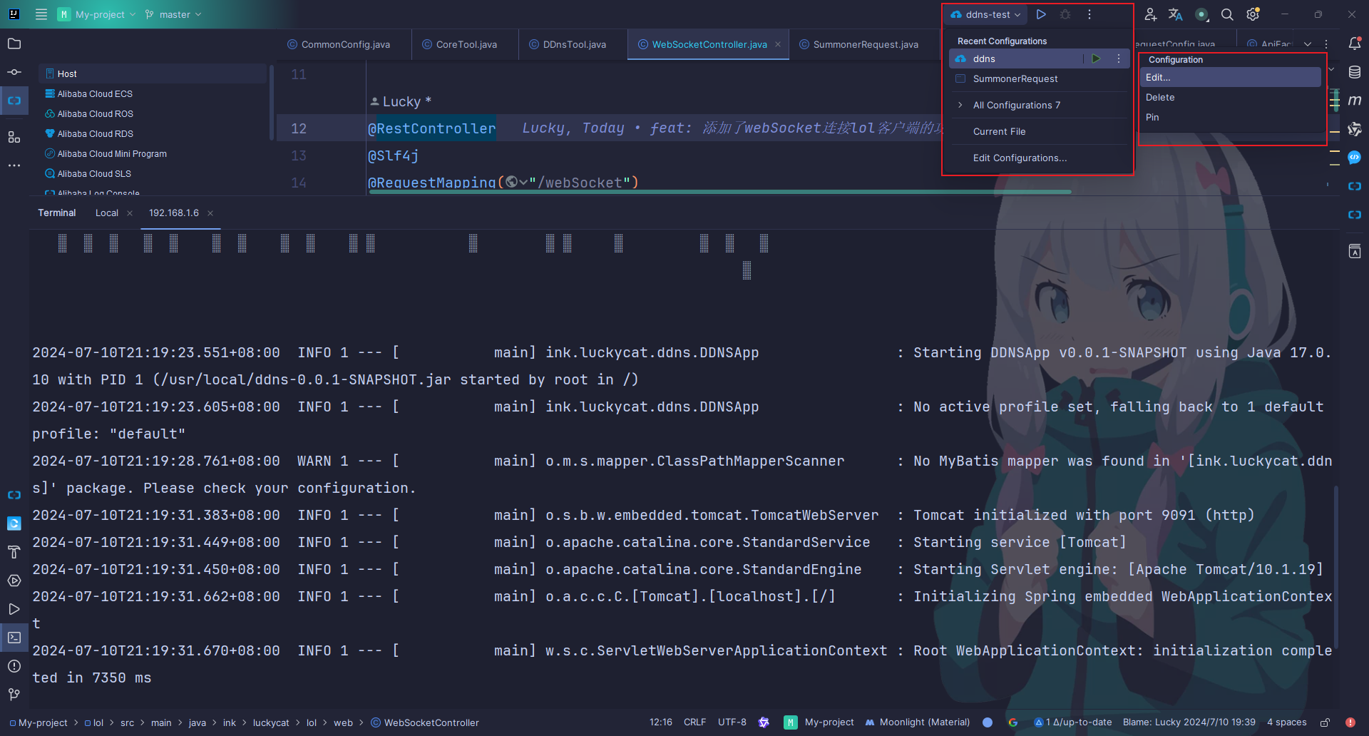Change CRLF line separator setting
This screenshot has height=736, width=1369.
(x=694, y=722)
